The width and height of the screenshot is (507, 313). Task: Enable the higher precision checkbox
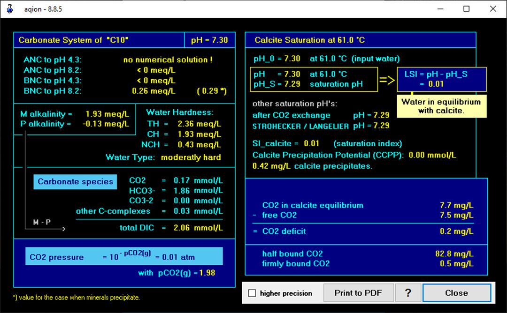252,293
